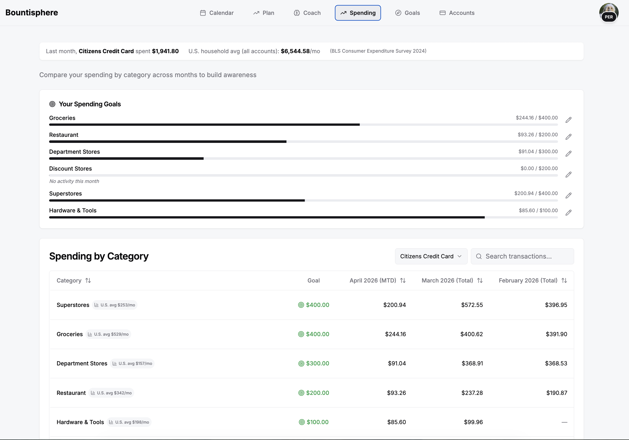Click the Hardware & Tools progress bar
Screen dimensions: 629x440
pyautogui.click(x=303, y=217)
